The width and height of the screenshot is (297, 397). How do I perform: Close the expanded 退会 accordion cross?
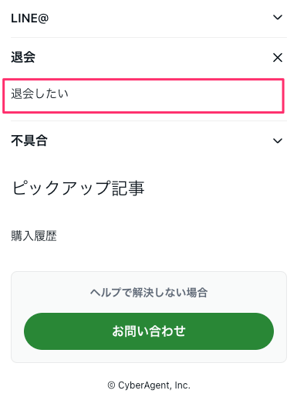pyautogui.click(x=278, y=57)
